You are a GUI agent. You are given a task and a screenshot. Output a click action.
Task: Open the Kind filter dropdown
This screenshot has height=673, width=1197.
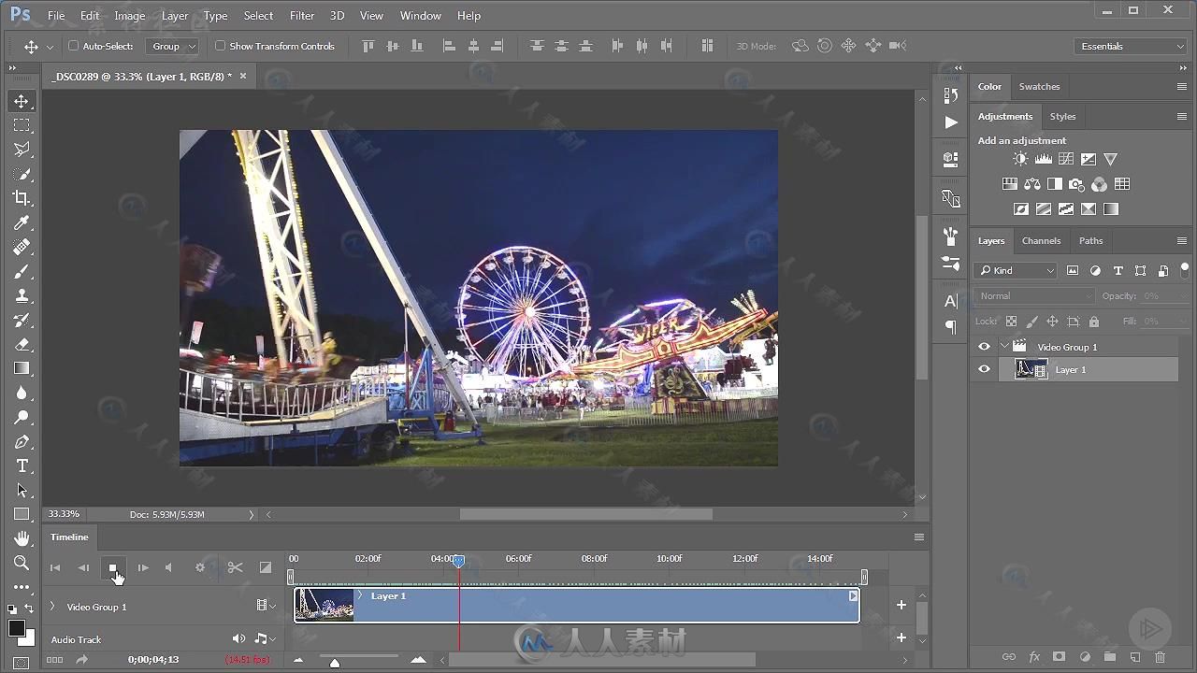(x=1016, y=270)
